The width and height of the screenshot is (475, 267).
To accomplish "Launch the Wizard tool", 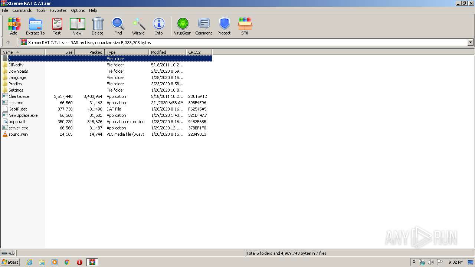I will 138,26.
